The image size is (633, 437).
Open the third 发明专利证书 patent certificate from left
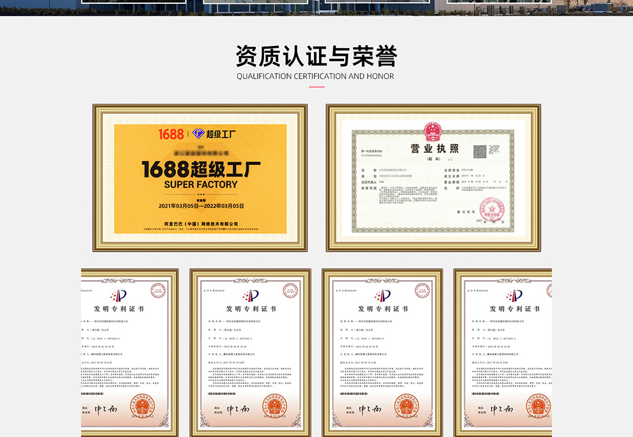click(382, 353)
